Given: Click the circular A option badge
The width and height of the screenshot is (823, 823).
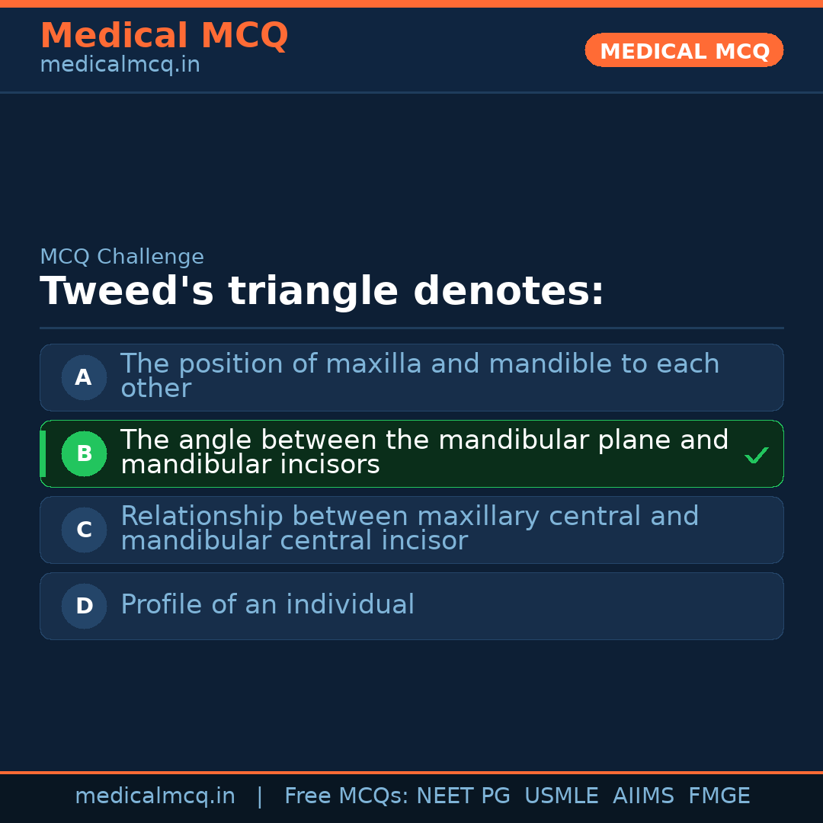Looking at the screenshot, I should click(84, 377).
